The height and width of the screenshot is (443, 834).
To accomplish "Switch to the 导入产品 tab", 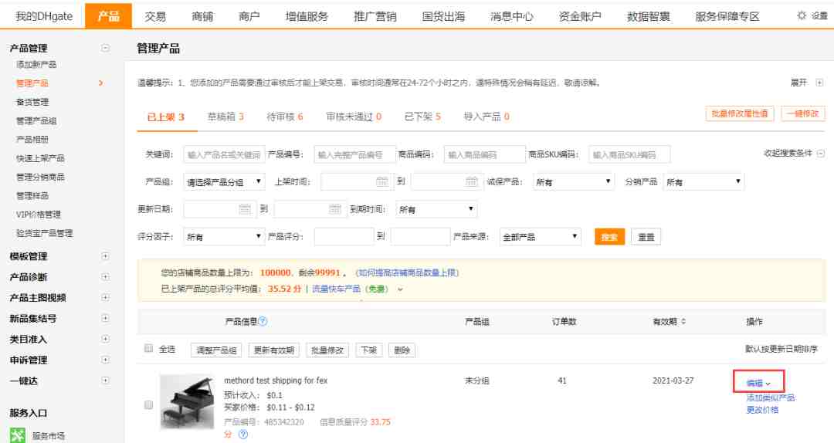I will coord(486,117).
